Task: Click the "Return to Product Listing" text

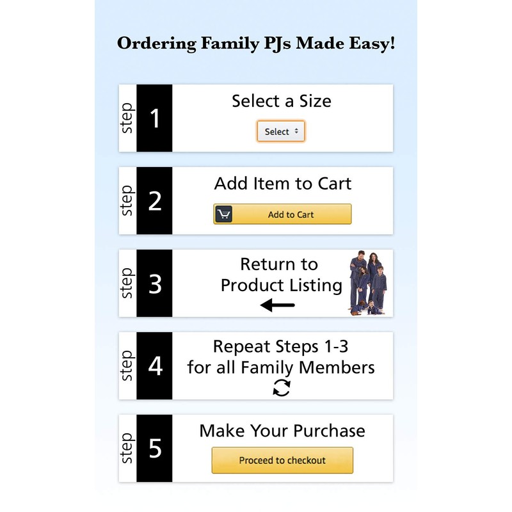Action: [280, 275]
